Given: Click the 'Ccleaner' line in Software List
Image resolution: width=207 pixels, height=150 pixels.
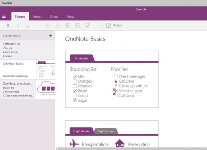Looking at the screenshot, I should click(7, 56).
